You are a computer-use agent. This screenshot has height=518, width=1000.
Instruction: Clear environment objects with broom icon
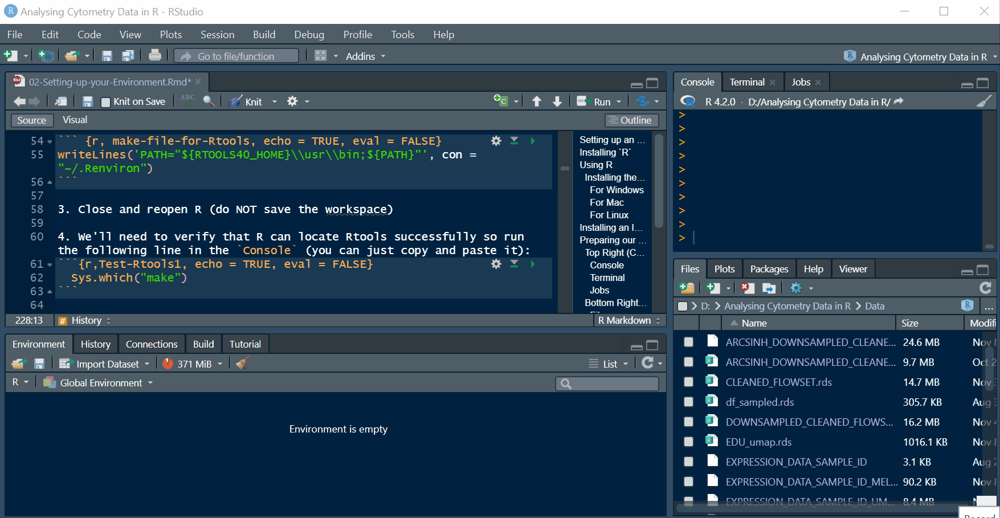click(242, 363)
